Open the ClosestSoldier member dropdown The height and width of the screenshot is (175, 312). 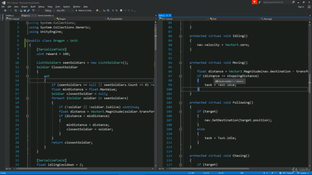(132, 19)
